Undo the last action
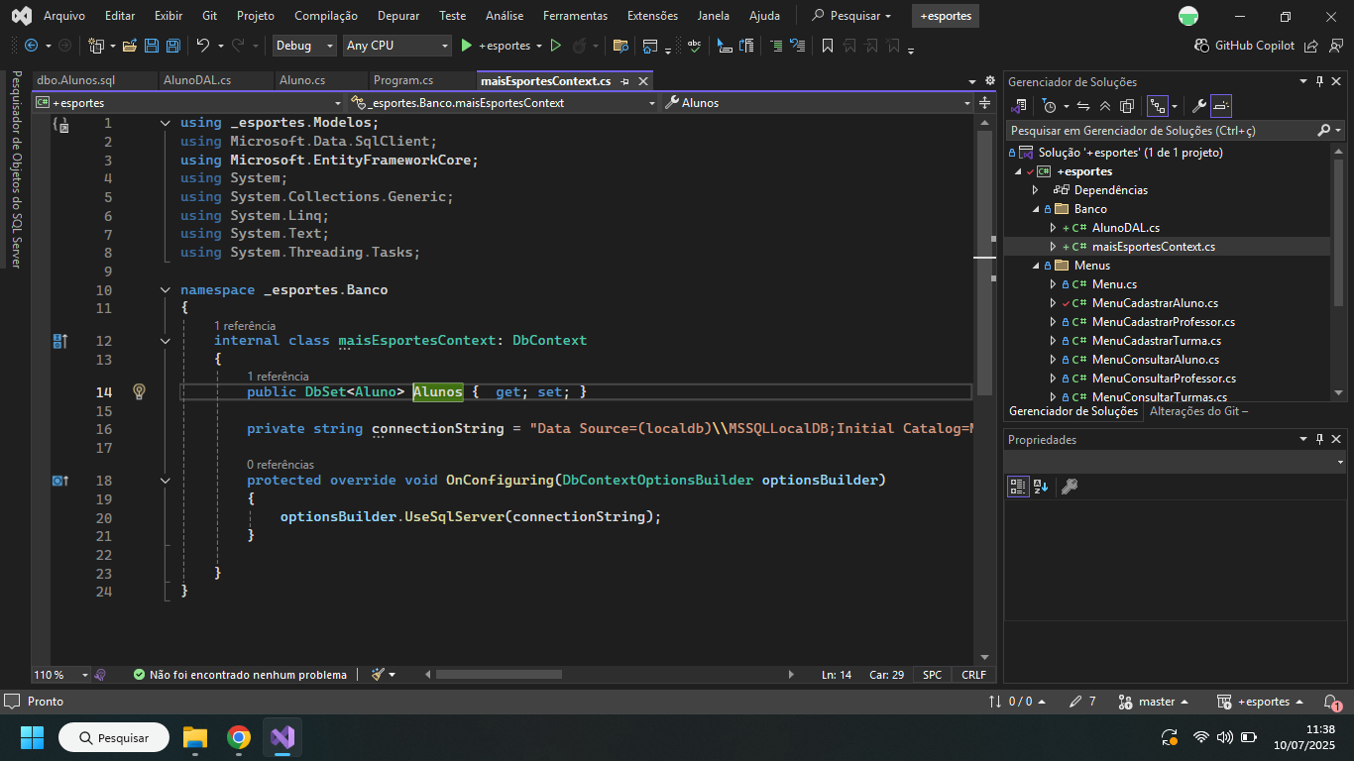1354x761 pixels. pyautogui.click(x=202, y=46)
